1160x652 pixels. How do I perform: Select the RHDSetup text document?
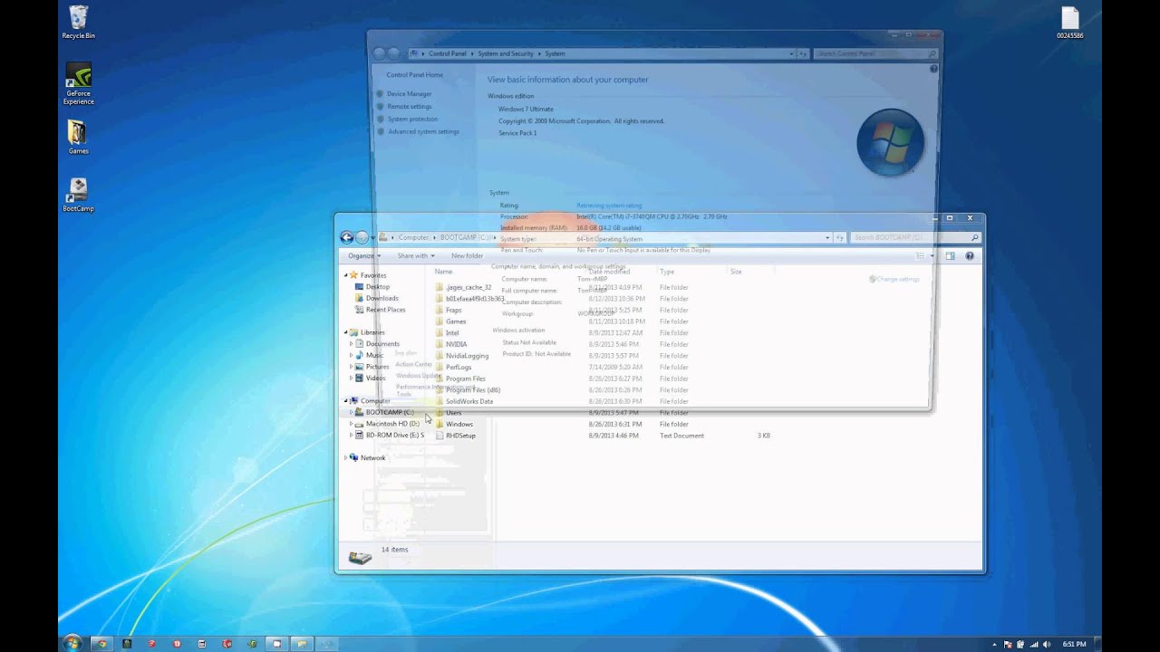point(460,436)
